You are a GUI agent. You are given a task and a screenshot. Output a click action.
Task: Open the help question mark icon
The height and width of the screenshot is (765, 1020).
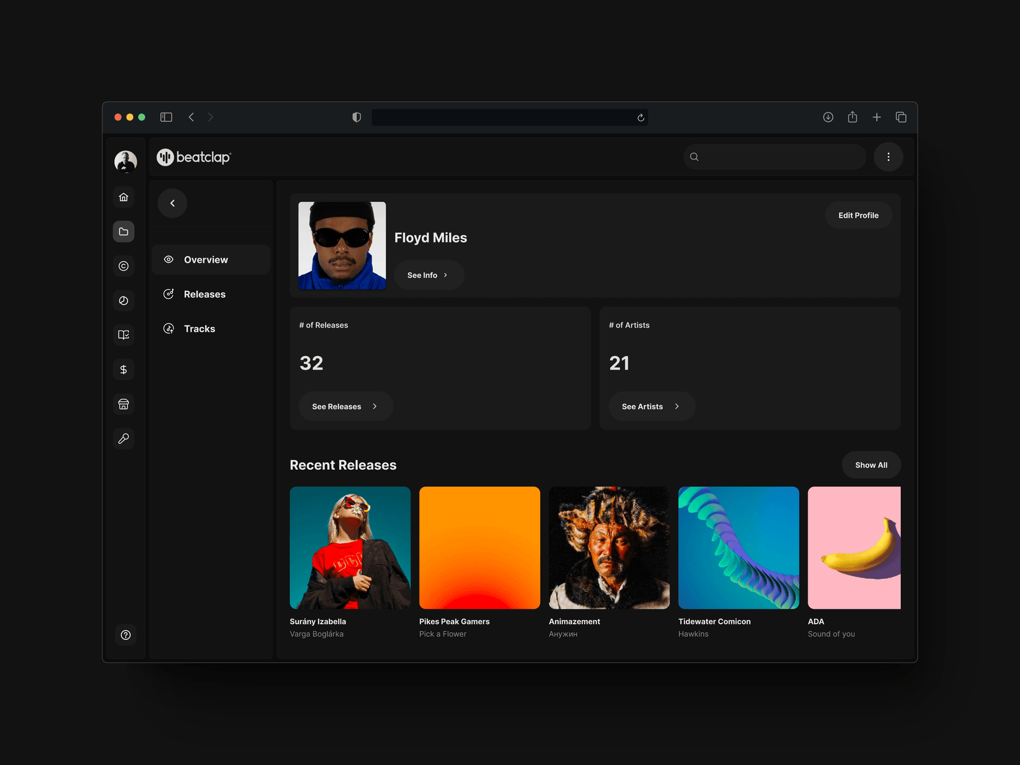pyautogui.click(x=126, y=635)
